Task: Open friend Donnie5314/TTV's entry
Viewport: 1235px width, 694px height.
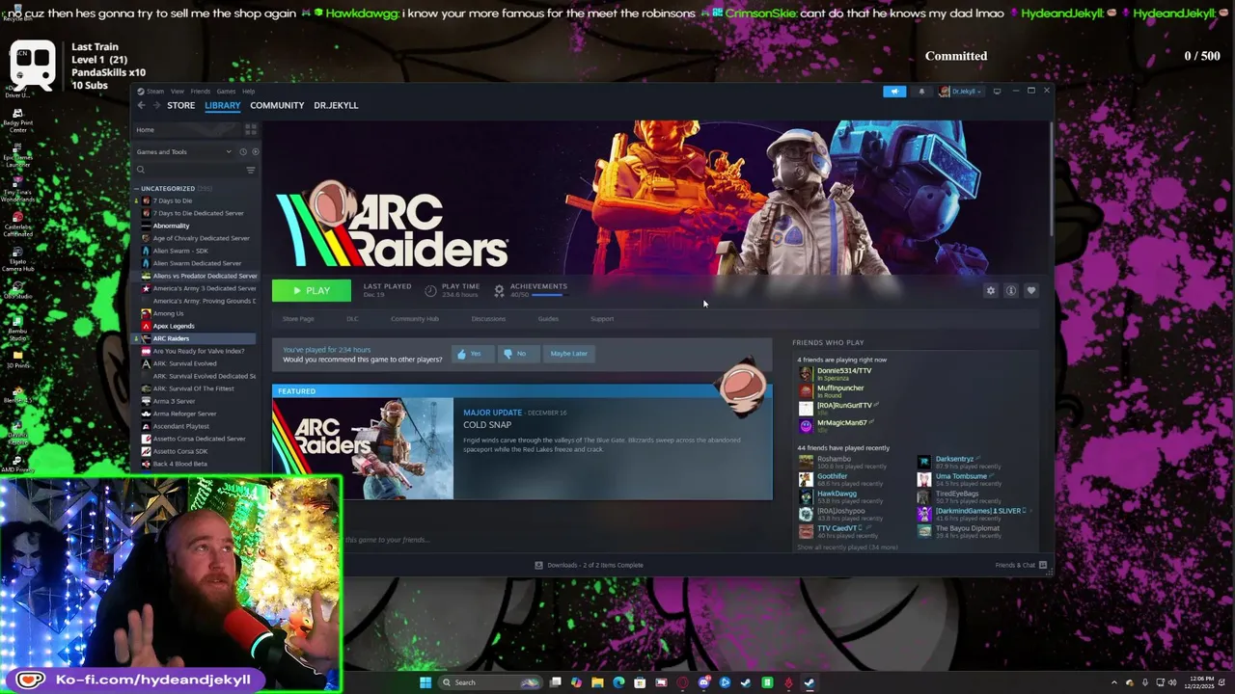Action: (x=837, y=374)
